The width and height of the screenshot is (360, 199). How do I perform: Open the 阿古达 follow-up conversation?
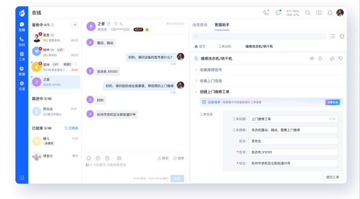[x=55, y=111]
